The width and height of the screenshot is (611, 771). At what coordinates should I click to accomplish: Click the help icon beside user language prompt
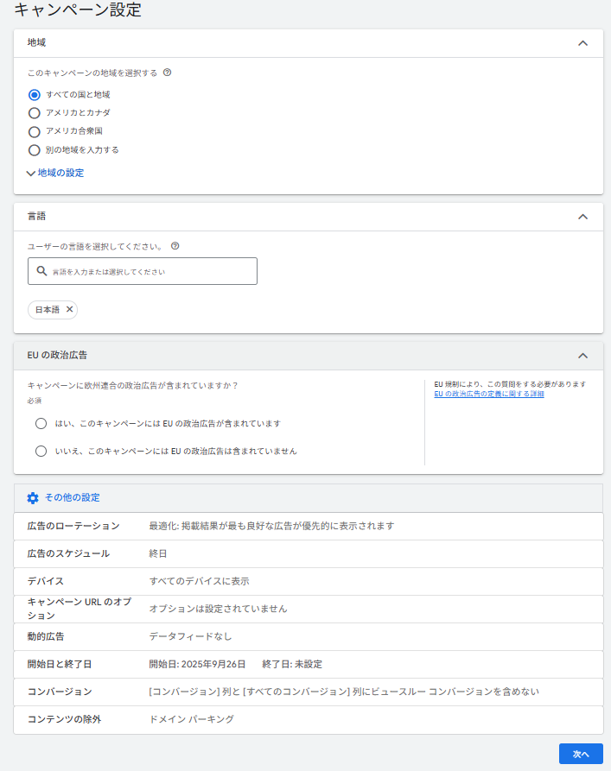(175, 246)
